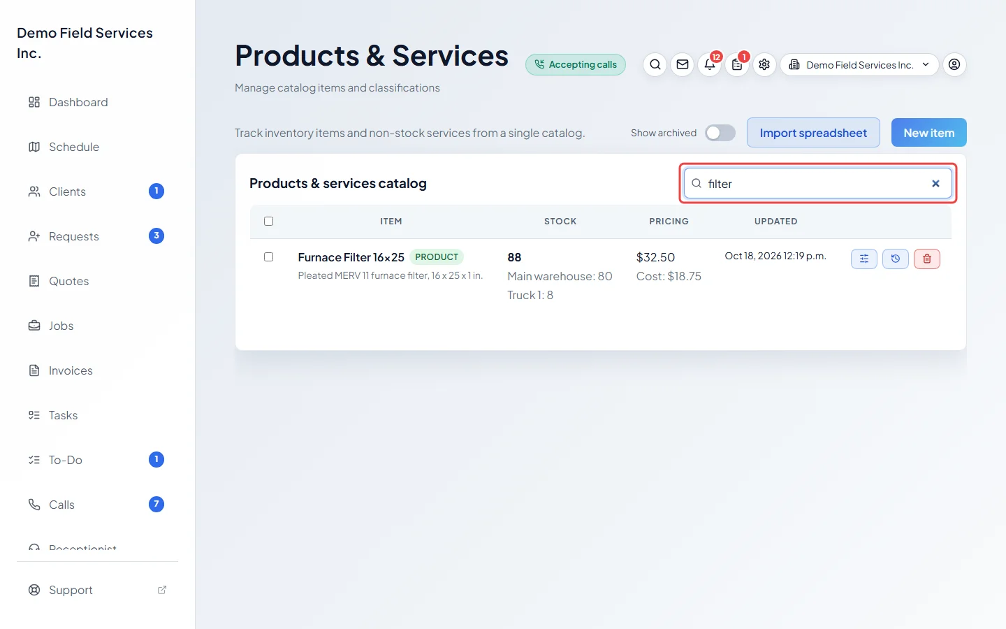Open the user profile avatar icon

pos(954,64)
